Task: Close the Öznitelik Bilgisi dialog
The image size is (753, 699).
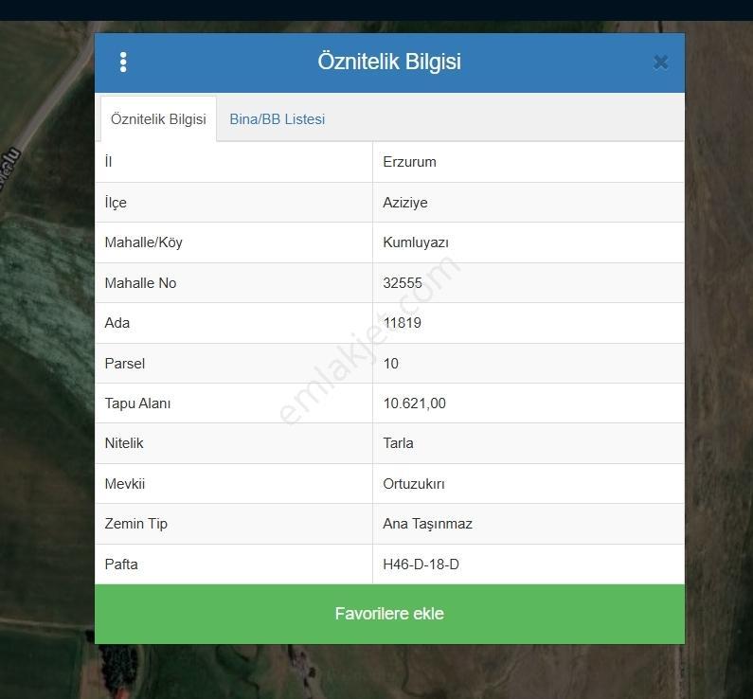Action: click(x=661, y=63)
